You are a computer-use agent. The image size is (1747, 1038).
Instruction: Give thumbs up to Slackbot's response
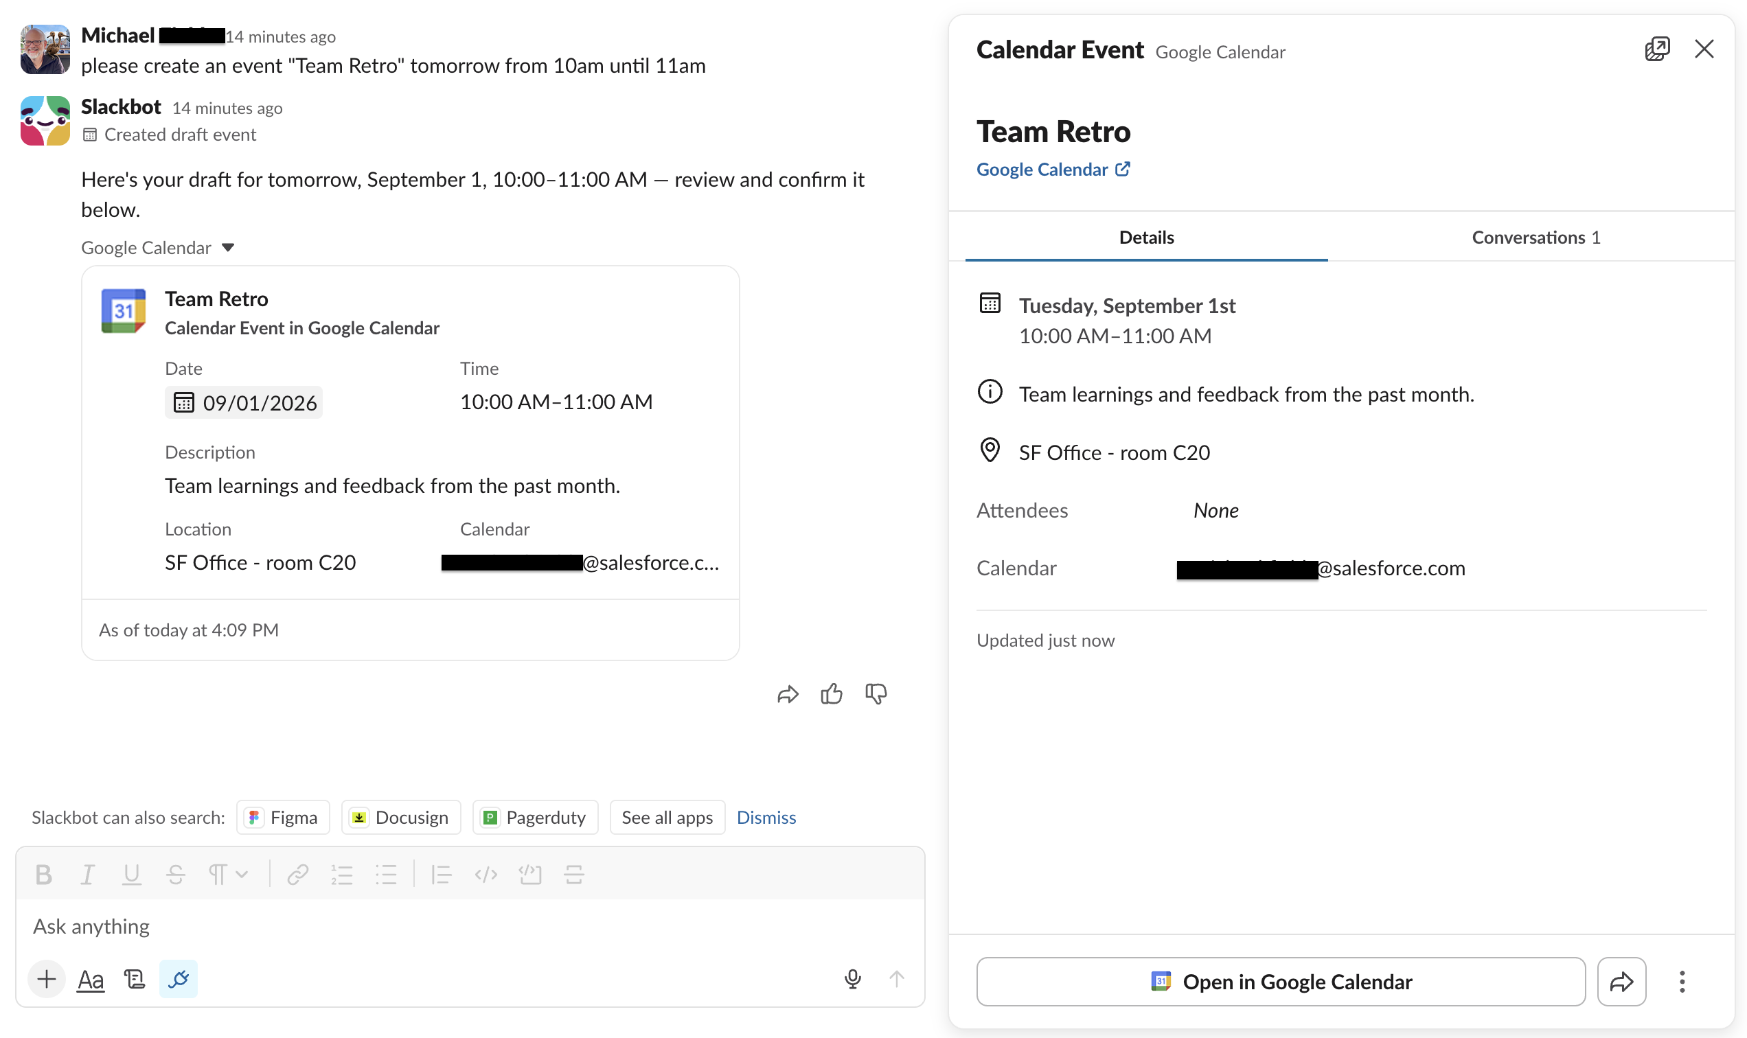[832, 695]
